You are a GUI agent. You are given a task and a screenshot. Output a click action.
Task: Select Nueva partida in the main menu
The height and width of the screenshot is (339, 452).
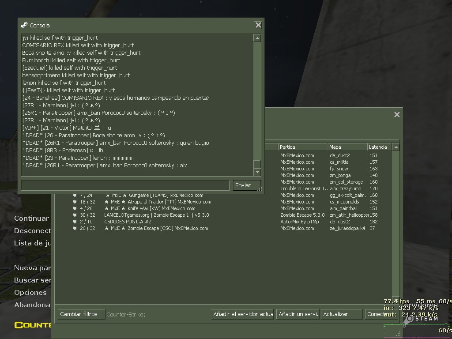[33, 268]
